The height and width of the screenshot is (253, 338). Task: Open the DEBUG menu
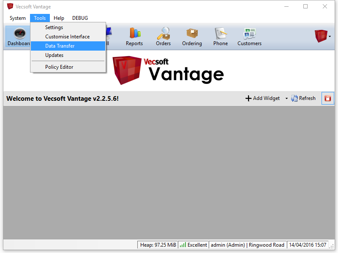tap(80, 18)
